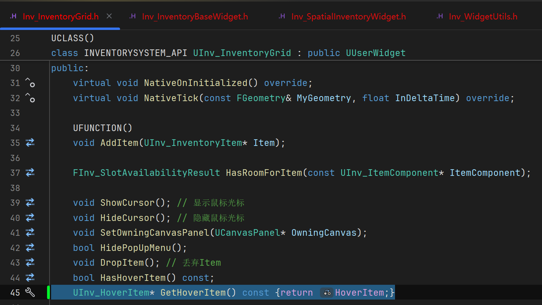Click the AddItem function name
The height and width of the screenshot is (305, 542).
[119, 143]
